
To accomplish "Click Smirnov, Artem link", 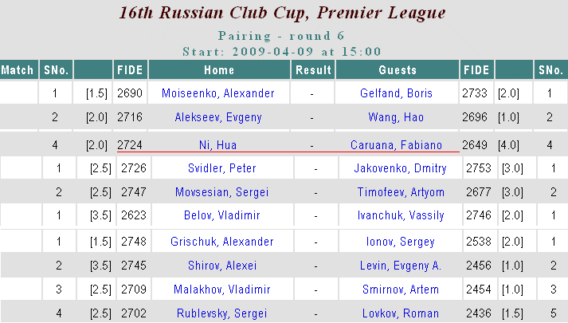I will 402,289.
